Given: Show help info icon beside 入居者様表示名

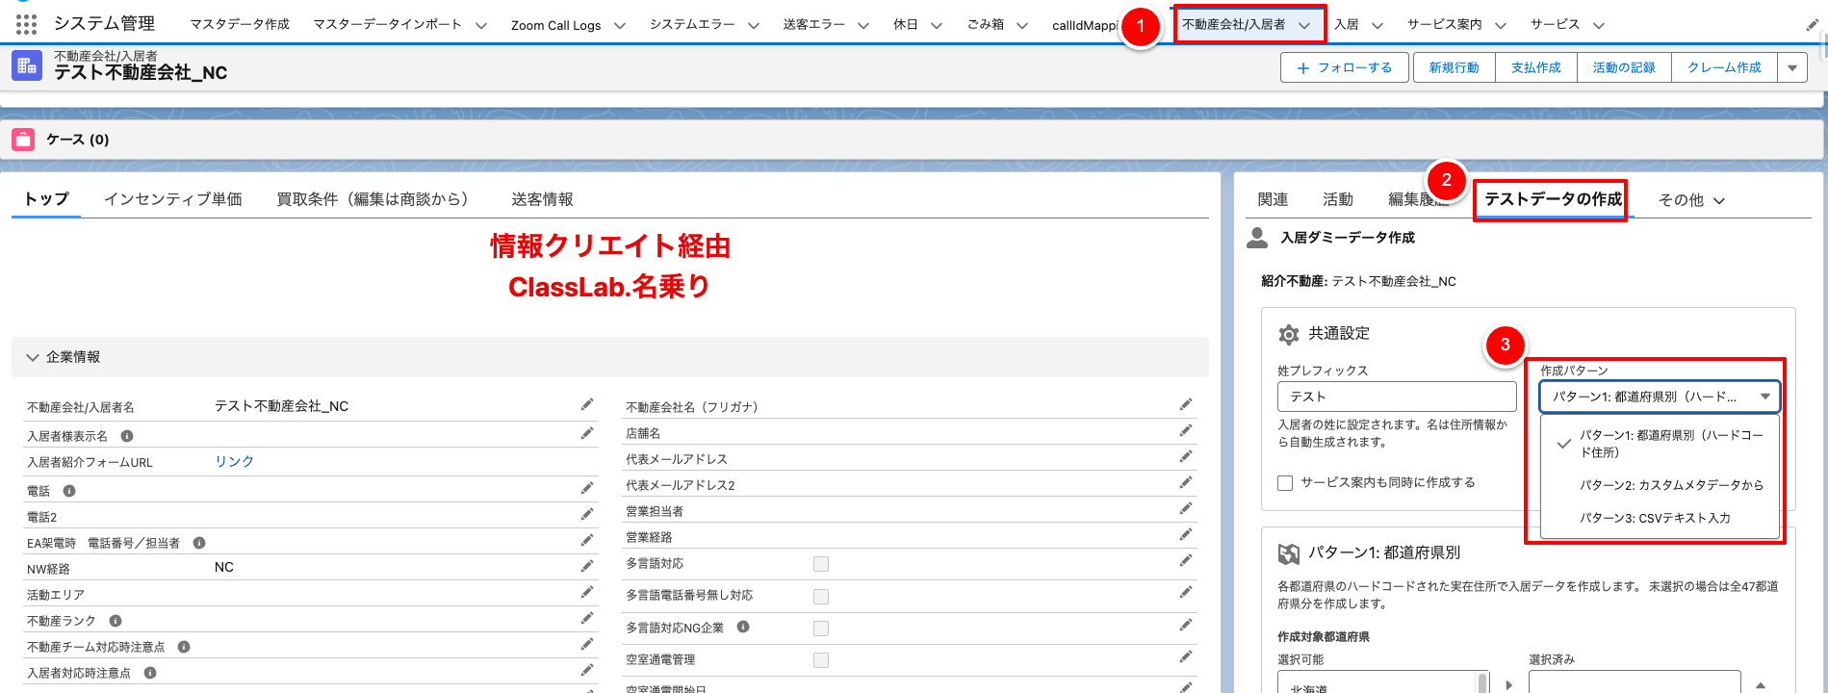Looking at the screenshot, I should point(127,436).
